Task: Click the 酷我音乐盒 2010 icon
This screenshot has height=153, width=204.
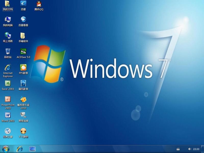Action: click(x=23, y=103)
